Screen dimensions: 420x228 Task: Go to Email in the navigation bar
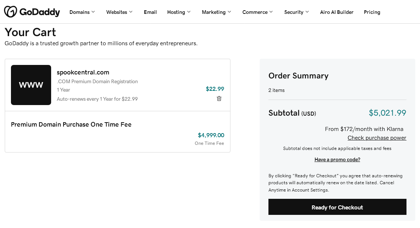coord(150,12)
